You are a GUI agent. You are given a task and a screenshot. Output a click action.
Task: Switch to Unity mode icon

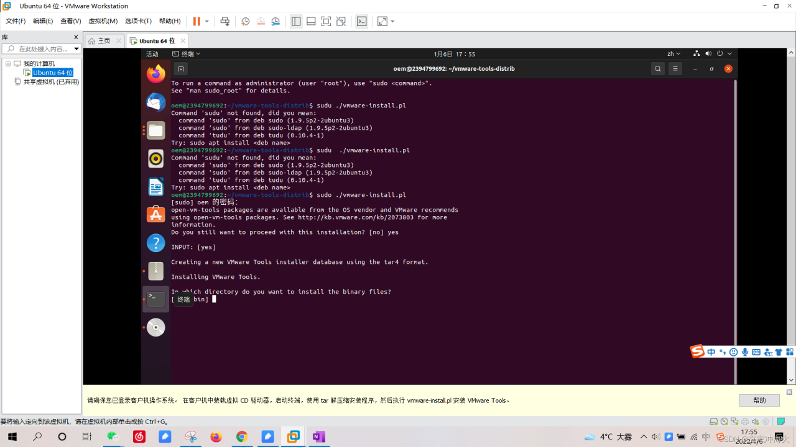341,21
